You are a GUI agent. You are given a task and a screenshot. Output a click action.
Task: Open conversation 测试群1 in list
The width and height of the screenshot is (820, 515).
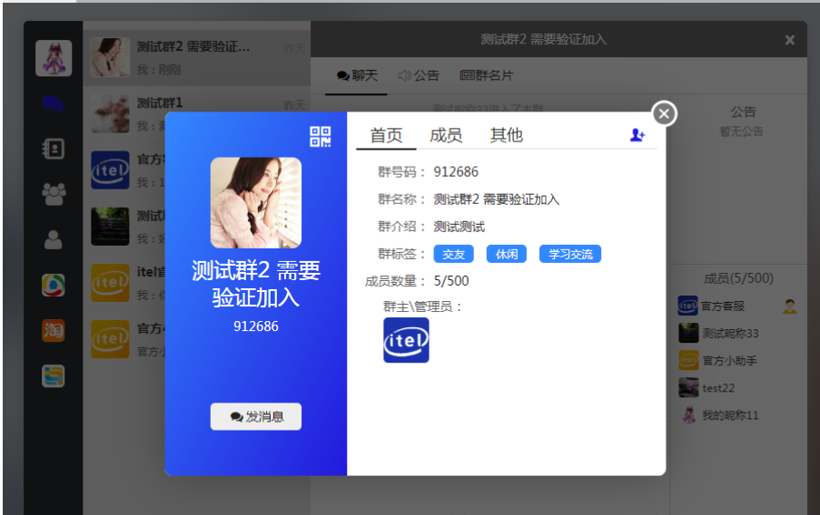(x=197, y=114)
